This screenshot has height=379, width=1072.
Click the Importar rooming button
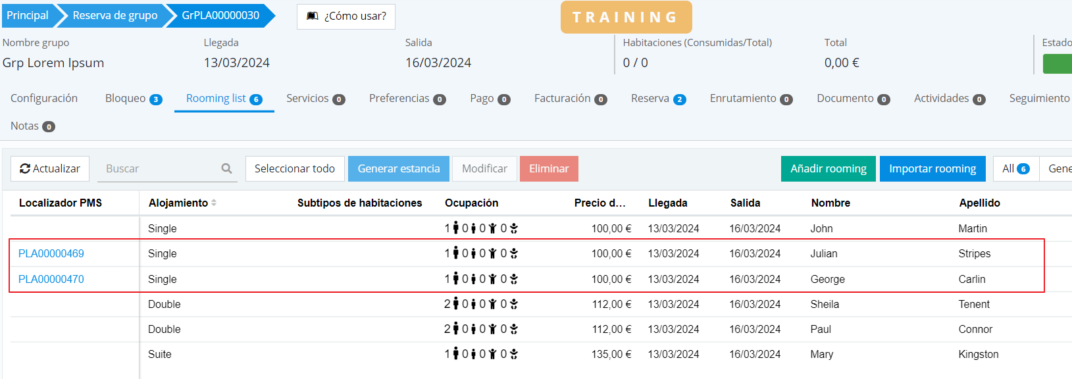[932, 168]
